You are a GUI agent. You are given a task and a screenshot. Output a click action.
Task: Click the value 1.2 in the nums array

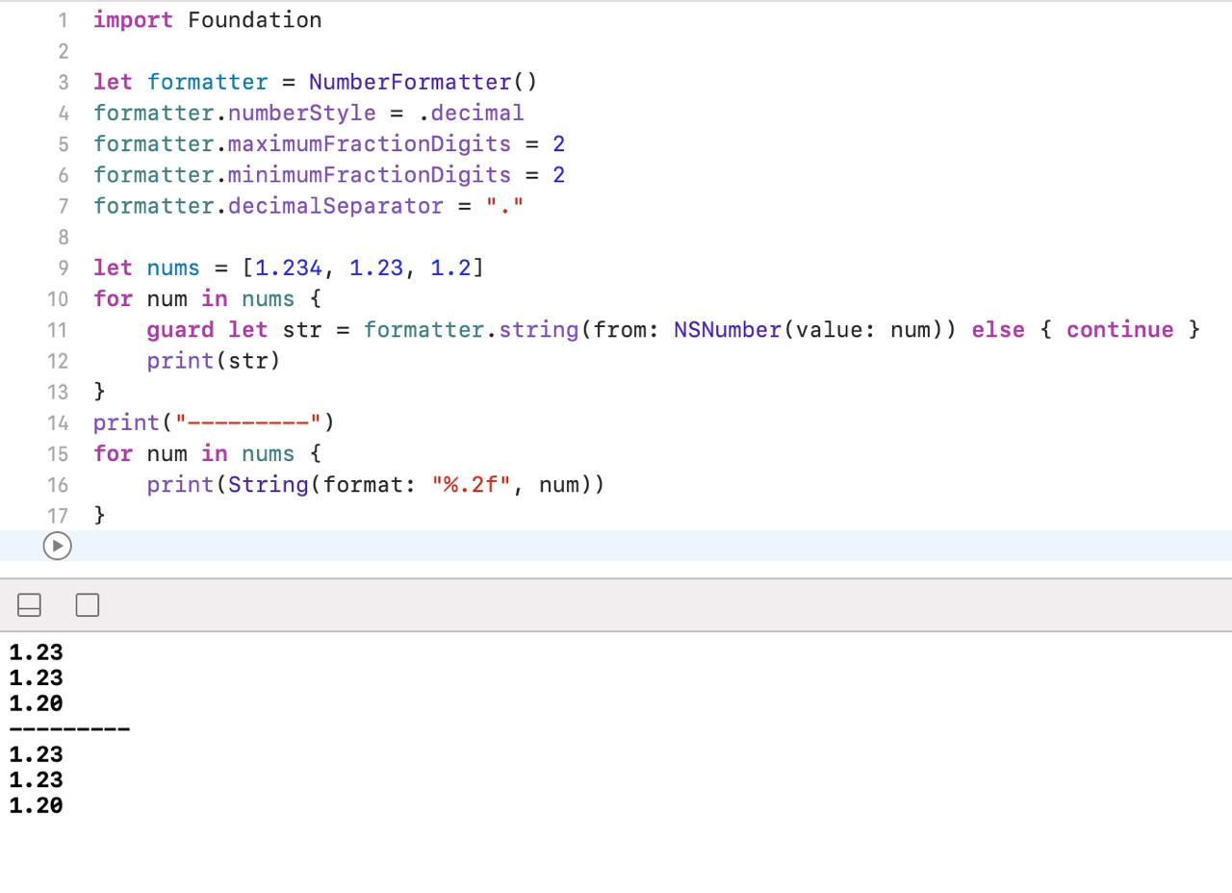[x=450, y=268]
